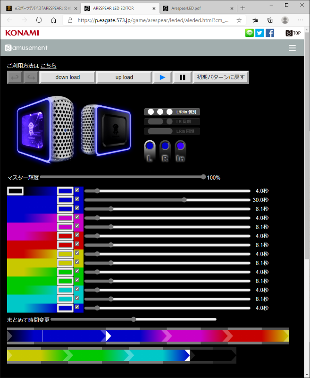Open first yellow color swatch
The image size is (310, 378).
65,254
